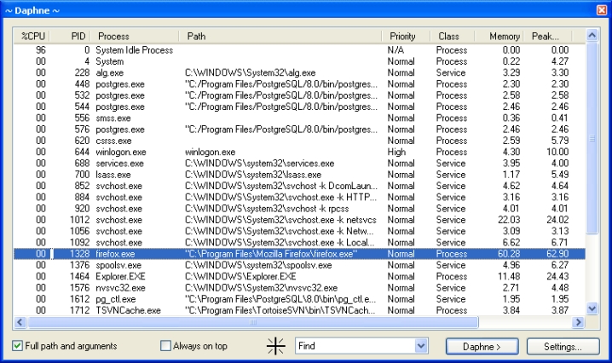
Task: Enable the Always on top checkbox
Action: [x=166, y=346]
